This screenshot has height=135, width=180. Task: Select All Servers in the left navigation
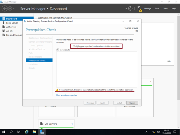pyautogui.click(x=11, y=27)
